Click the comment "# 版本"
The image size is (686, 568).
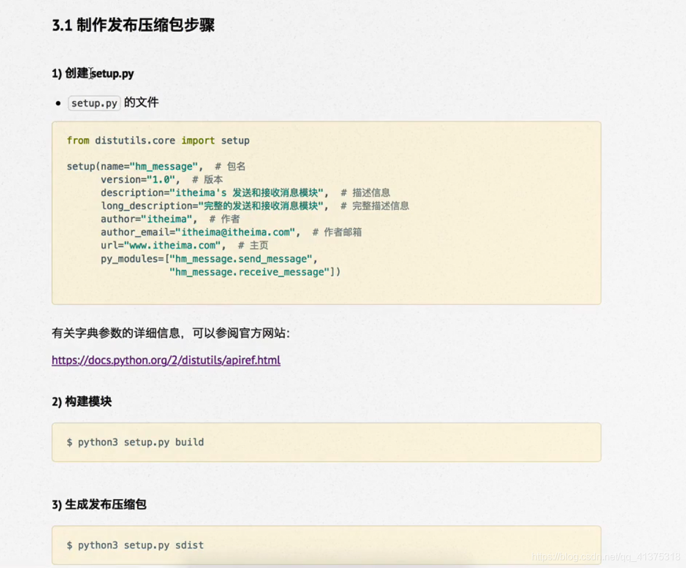(207, 180)
